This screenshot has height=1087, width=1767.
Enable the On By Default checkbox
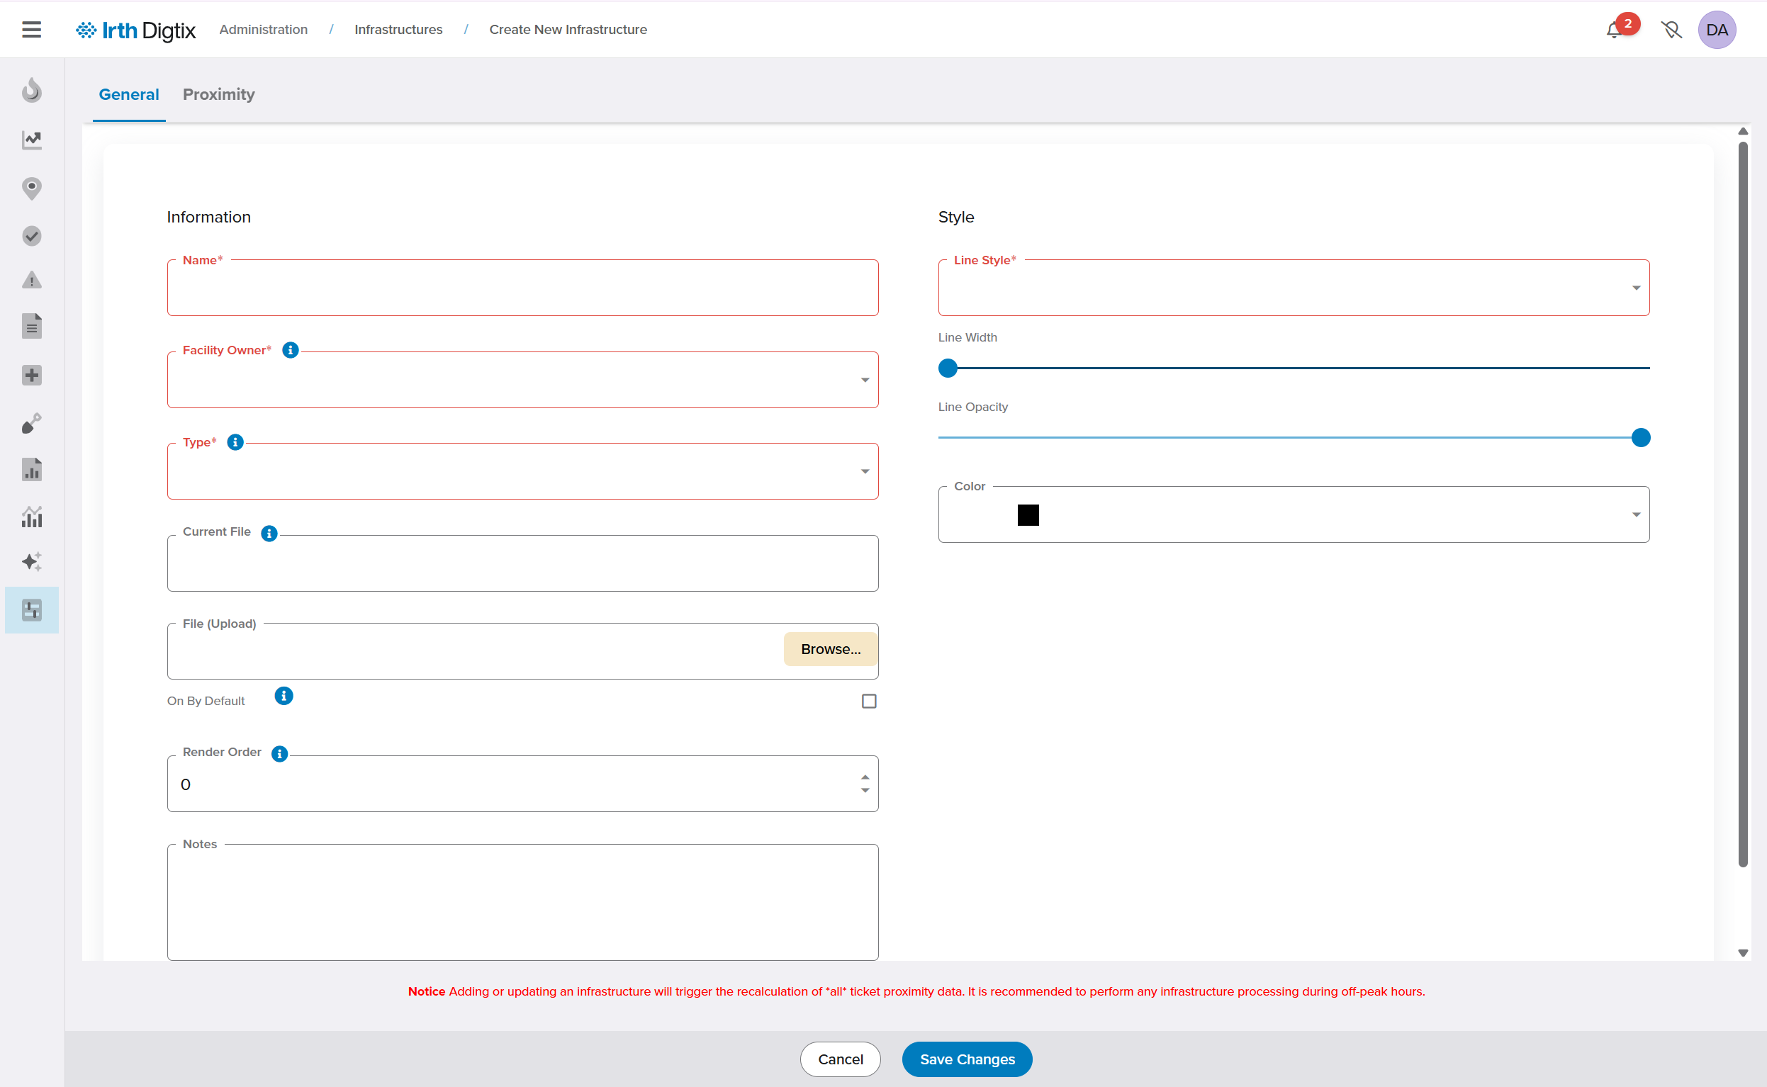[x=868, y=701]
